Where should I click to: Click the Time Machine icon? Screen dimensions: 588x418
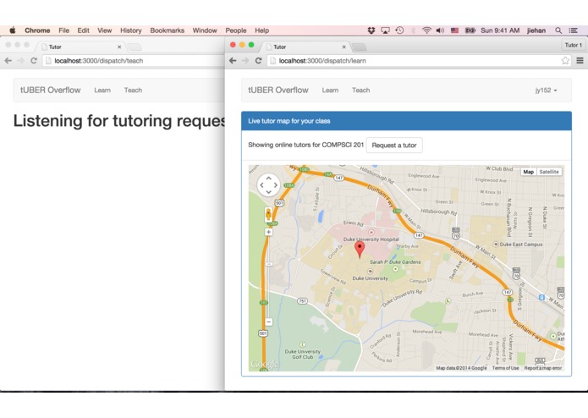399,30
